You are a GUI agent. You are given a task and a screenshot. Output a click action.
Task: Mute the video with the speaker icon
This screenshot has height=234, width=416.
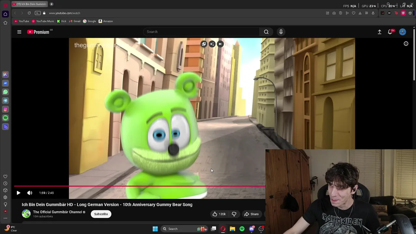pos(30,193)
